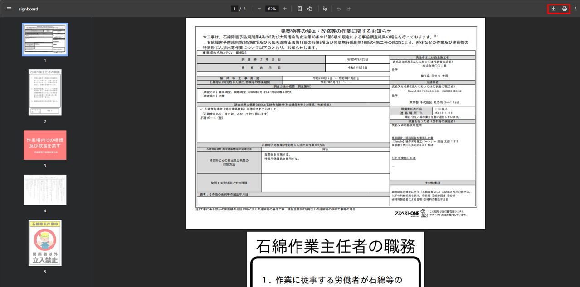This screenshot has height=287, width=580.
Task: Download the PDF file
Action: point(553,9)
